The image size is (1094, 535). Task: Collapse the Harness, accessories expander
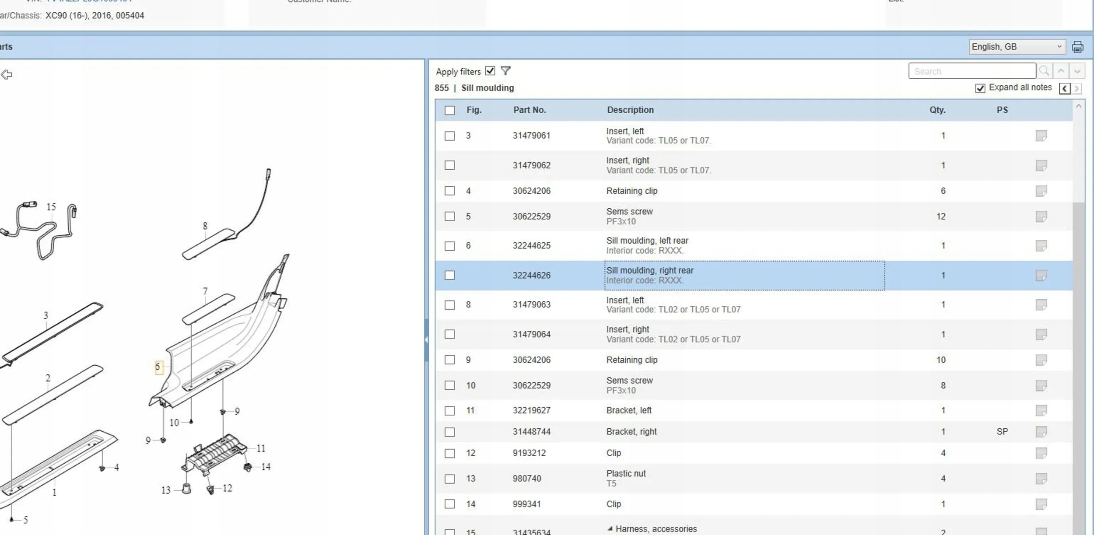[x=610, y=528]
